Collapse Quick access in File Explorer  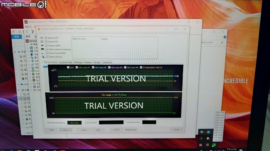tap(15, 52)
